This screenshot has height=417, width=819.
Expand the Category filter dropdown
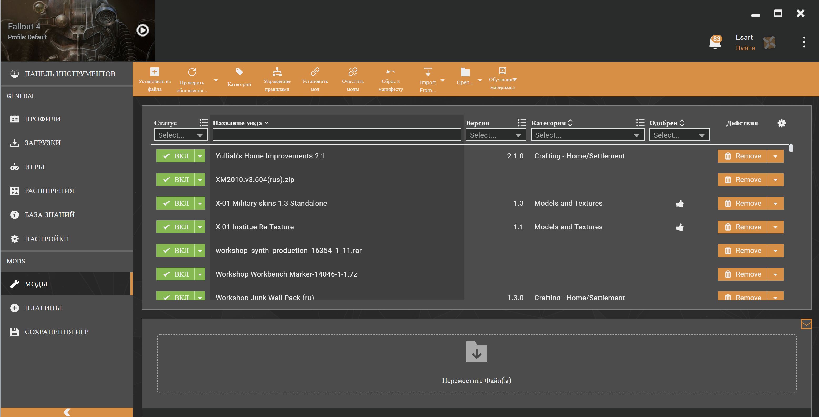(587, 135)
